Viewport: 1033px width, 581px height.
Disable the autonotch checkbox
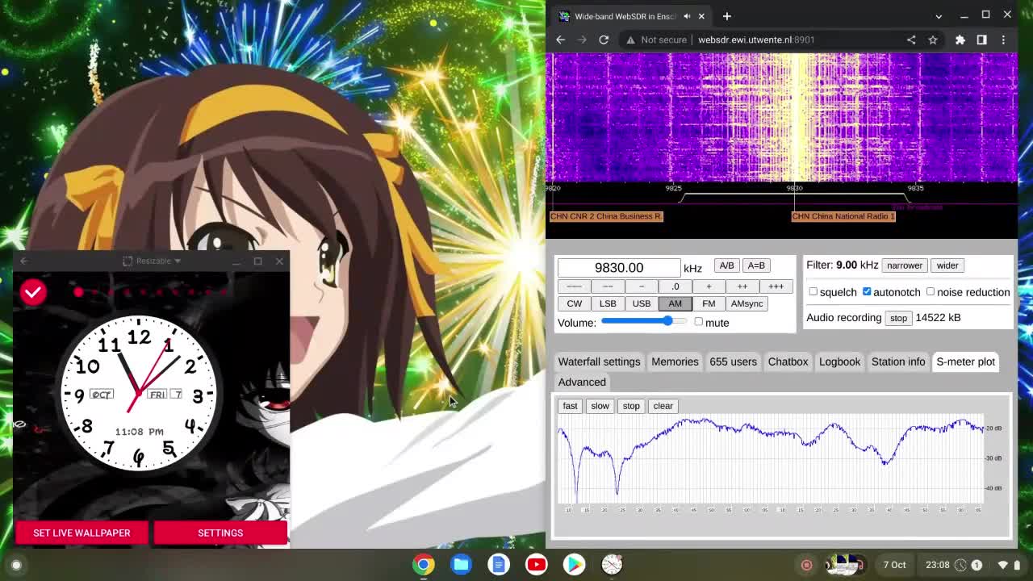point(867,292)
